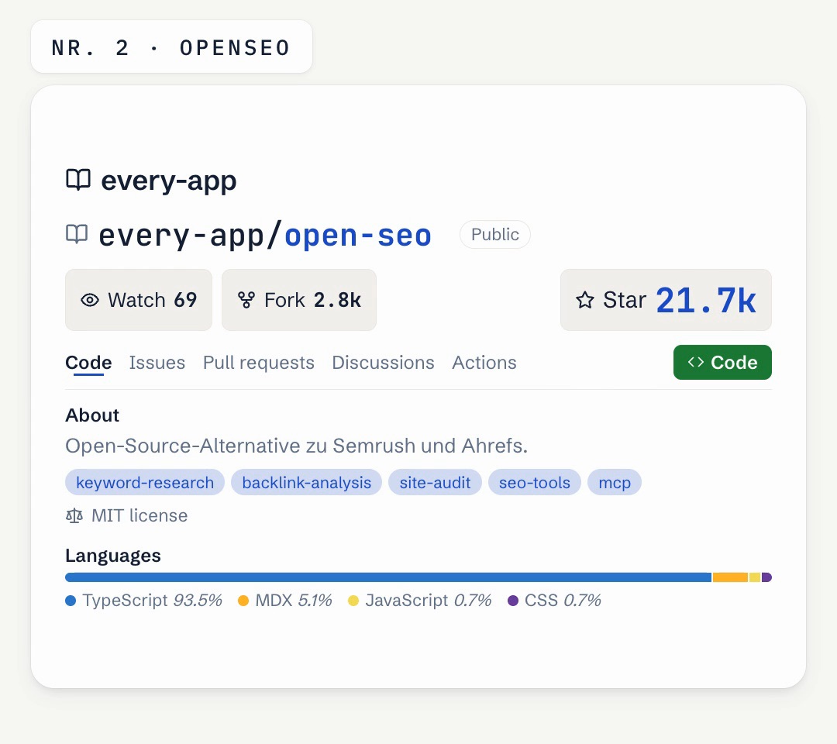Open the open-seo repository link

(357, 236)
